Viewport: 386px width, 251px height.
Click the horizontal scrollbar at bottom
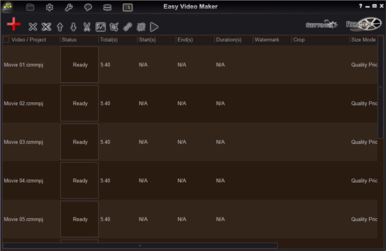coord(140,245)
